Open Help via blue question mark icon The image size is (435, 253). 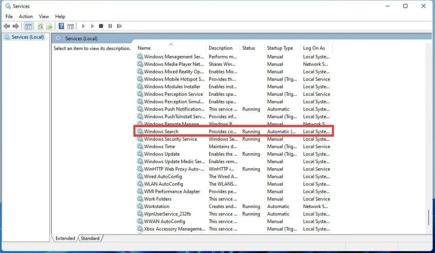62,26
